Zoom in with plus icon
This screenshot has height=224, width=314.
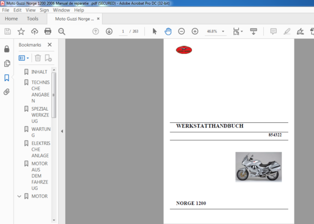click(x=195, y=31)
